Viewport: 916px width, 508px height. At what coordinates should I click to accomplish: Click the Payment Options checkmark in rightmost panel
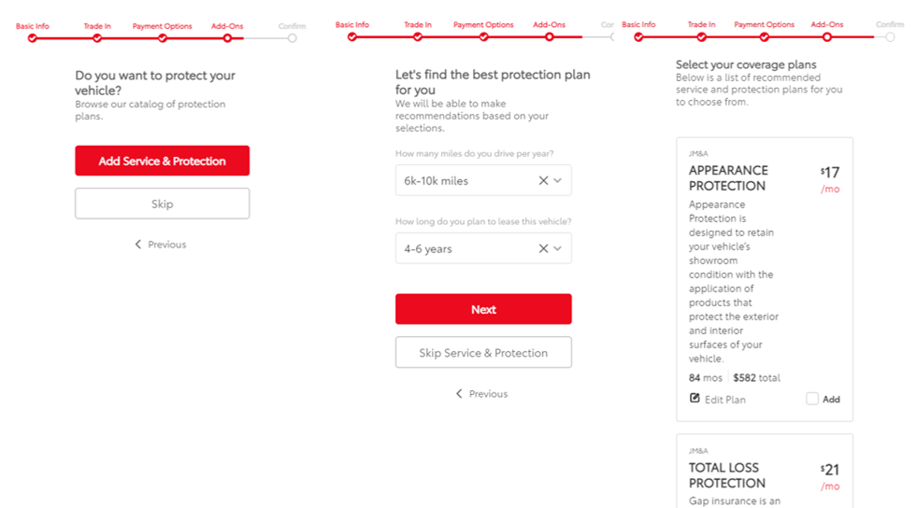point(765,37)
